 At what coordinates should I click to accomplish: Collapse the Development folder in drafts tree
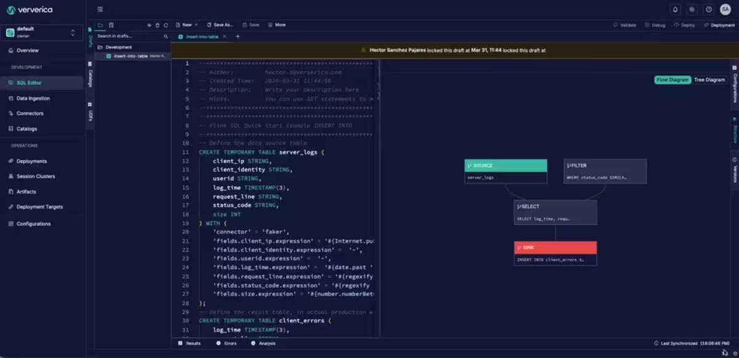115,47
